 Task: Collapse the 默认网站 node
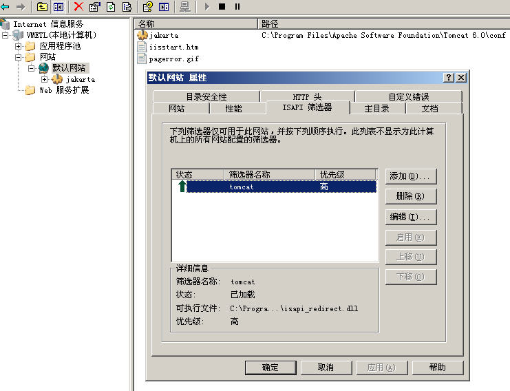pos(31,68)
